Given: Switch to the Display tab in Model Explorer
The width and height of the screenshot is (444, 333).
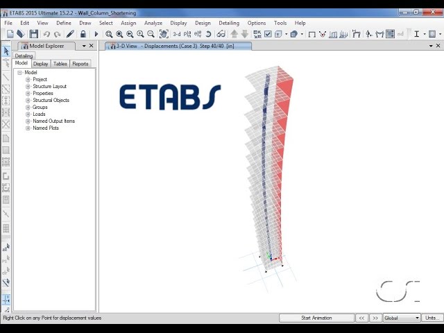Looking at the screenshot, I should [40, 64].
